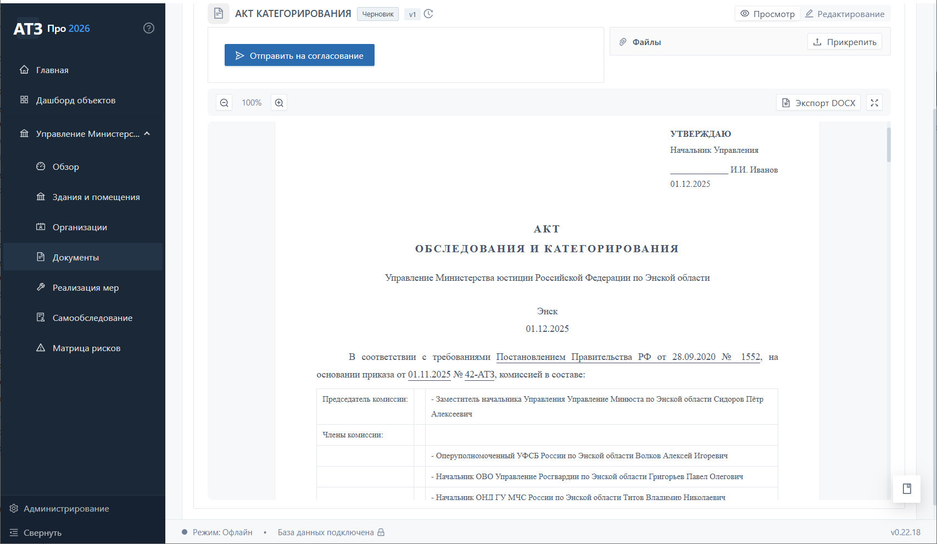
Task: Click the Члены комиссии table cell
Action: [365, 435]
